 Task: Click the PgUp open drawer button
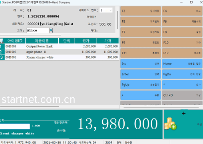pos(141,85)
